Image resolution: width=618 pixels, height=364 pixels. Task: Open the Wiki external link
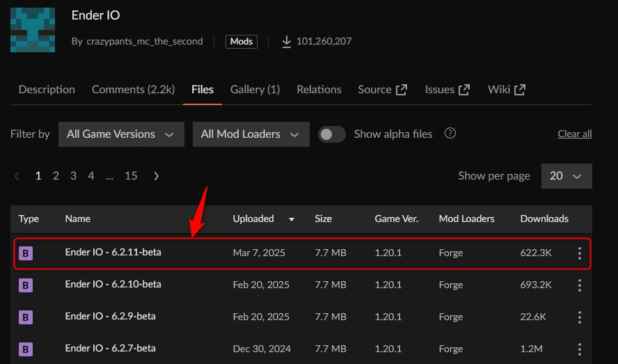point(507,90)
